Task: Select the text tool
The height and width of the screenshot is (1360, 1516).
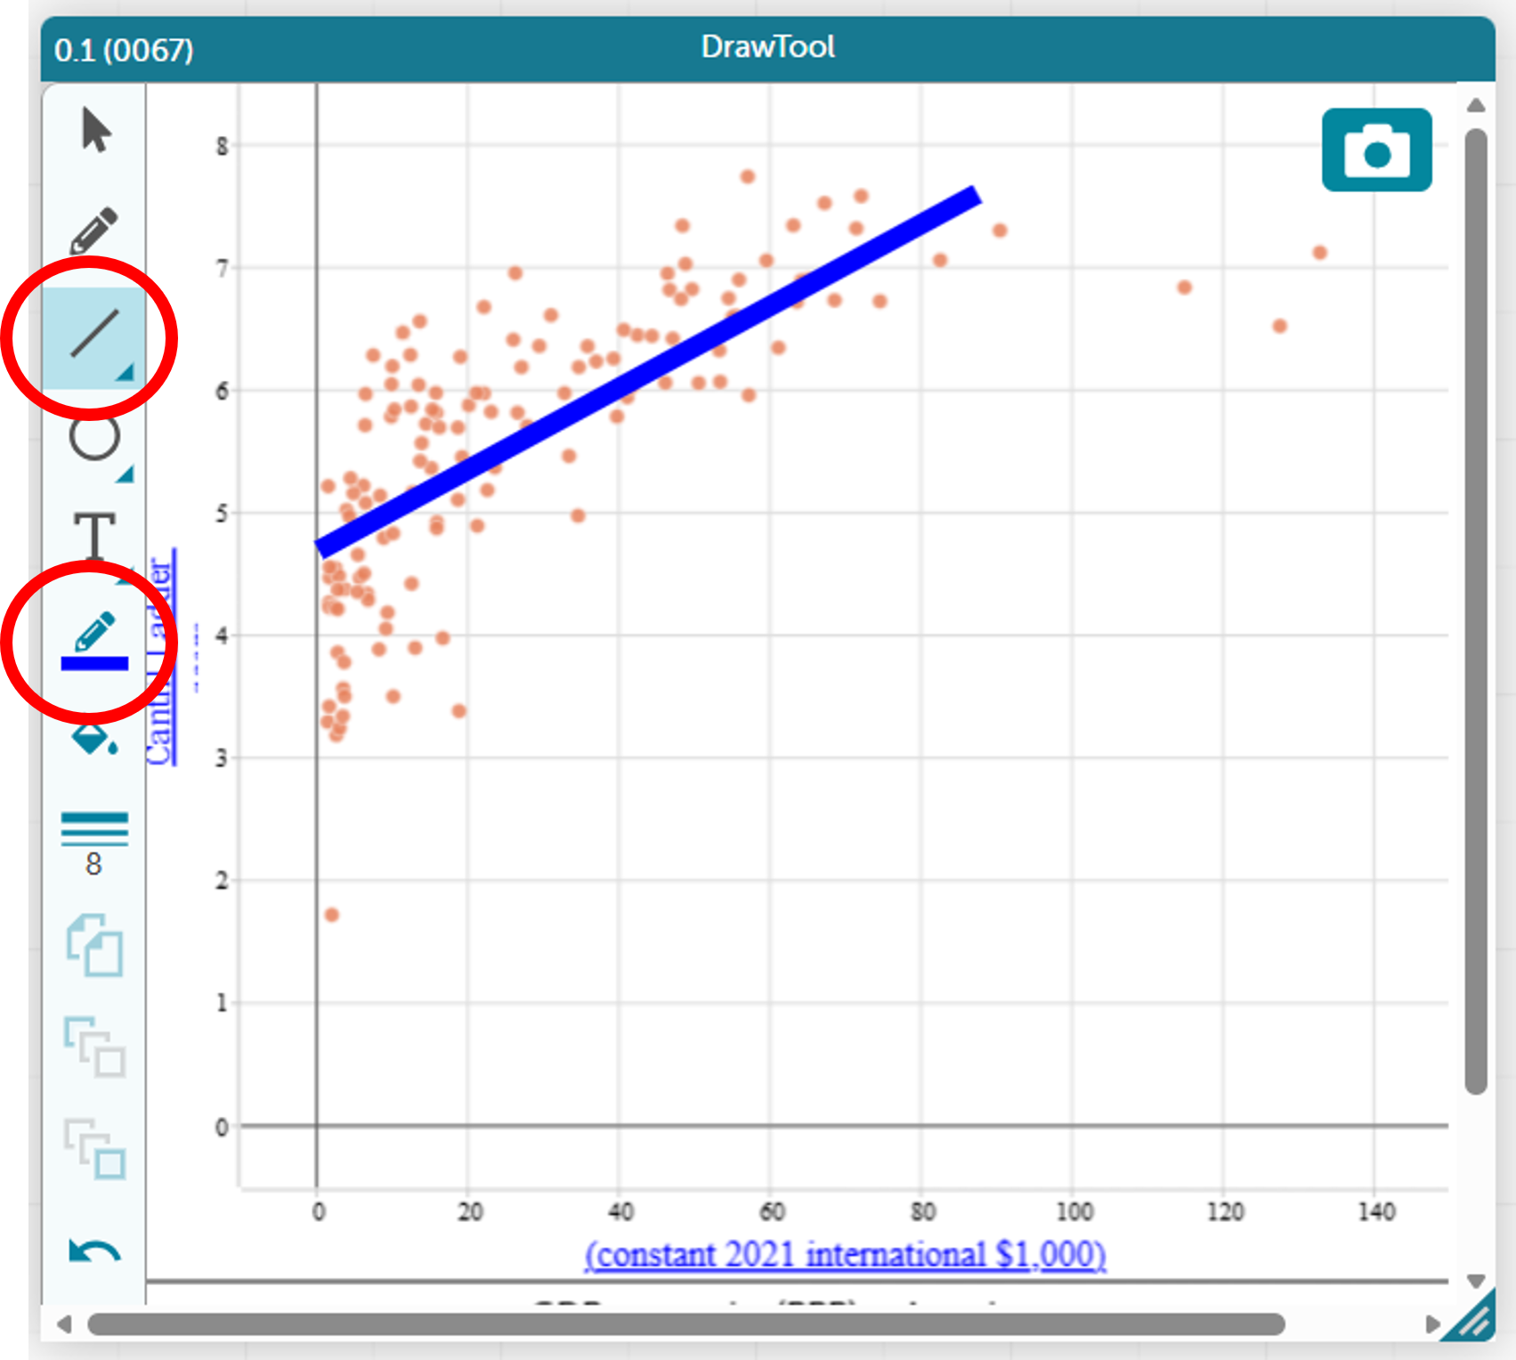Action: tap(93, 535)
